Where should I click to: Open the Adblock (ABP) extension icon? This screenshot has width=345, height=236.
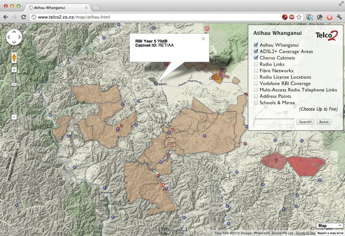[292, 17]
